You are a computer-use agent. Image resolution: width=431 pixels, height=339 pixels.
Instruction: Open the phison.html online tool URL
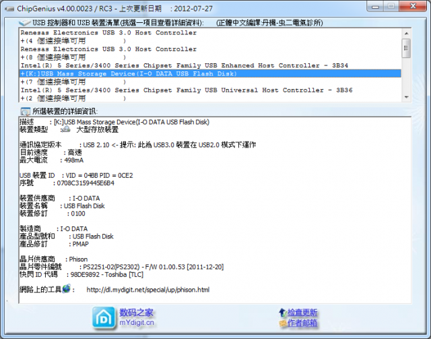148,290
